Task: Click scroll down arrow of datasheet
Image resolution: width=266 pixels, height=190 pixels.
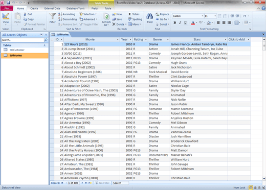Action: pos(264,179)
